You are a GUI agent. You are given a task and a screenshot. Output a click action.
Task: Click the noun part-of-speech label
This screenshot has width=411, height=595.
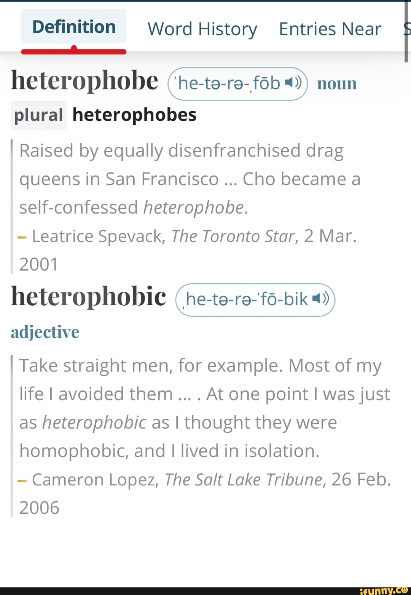(x=337, y=83)
